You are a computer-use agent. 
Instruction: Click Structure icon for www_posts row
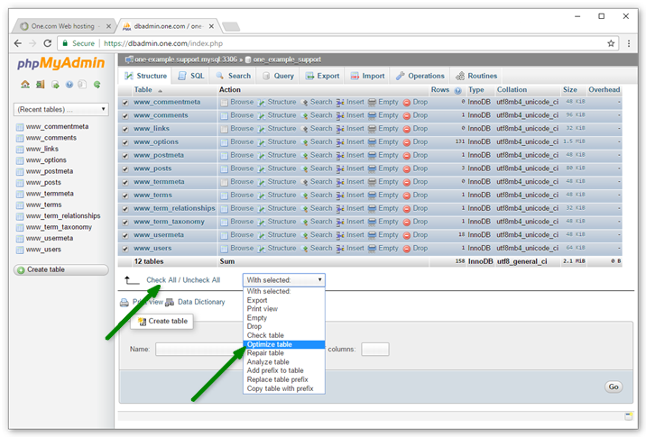point(262,168)
